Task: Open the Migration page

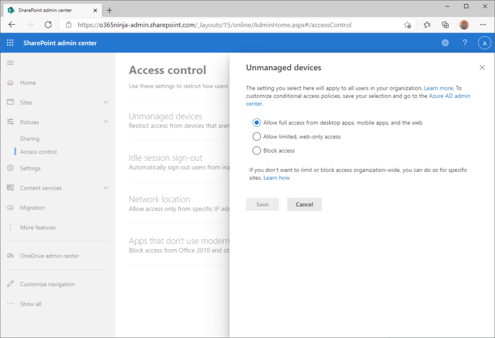Action: coord(32,208)
